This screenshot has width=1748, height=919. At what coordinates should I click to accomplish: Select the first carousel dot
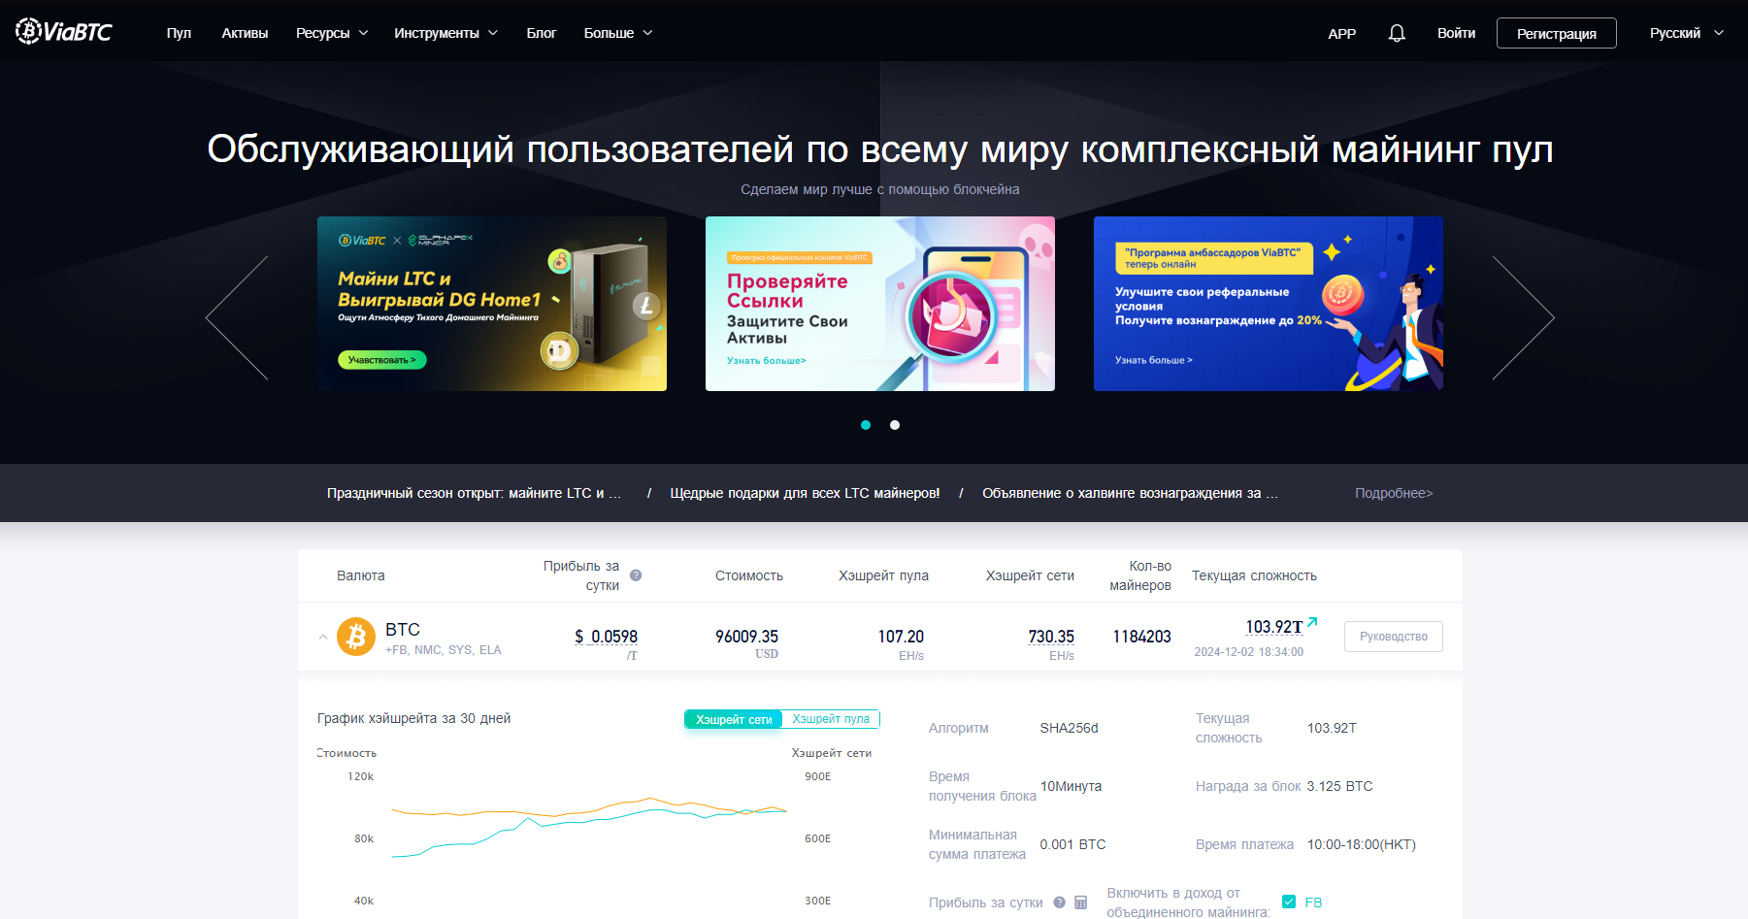(866, 425)
